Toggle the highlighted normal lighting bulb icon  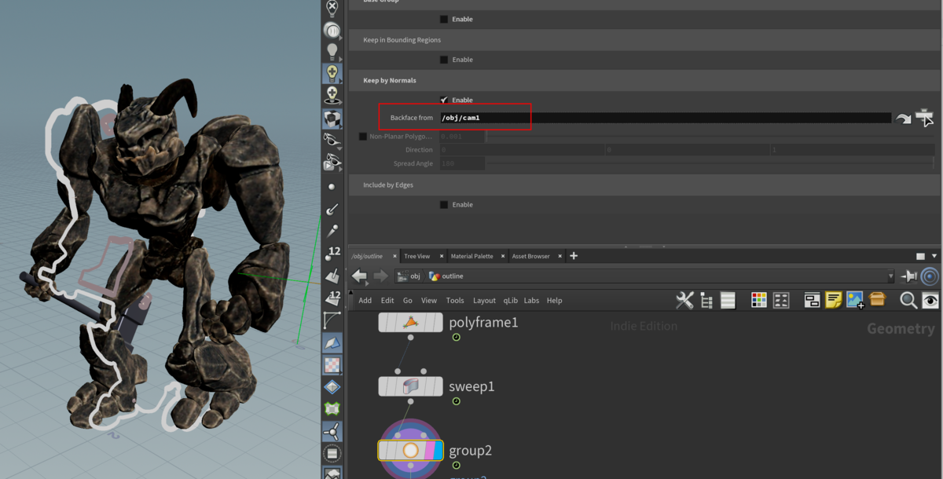pyautogui.click(x=332, y=73)
